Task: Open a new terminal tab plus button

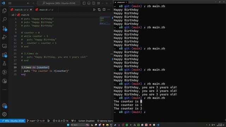Action: (x=130, y=2)
